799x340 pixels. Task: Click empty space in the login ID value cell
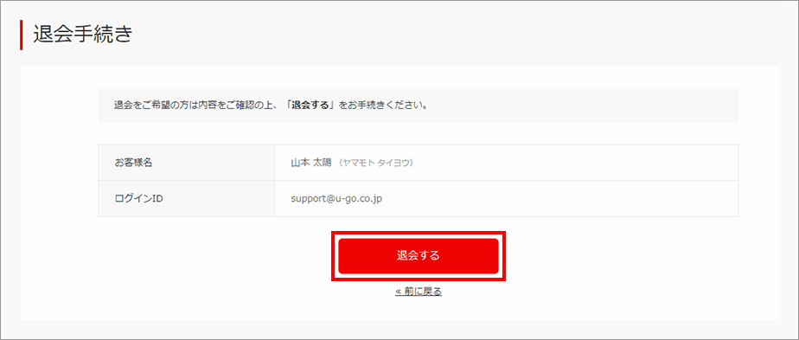(x=560, y=199)
